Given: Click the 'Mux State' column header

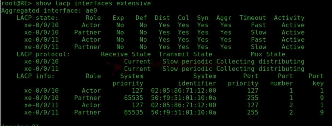Looking at the screenshot, I should [x=268, y=54].
